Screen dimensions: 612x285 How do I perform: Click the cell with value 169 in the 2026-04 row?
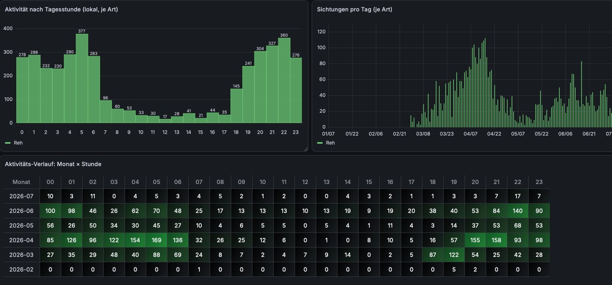click(x=156, y=240)
